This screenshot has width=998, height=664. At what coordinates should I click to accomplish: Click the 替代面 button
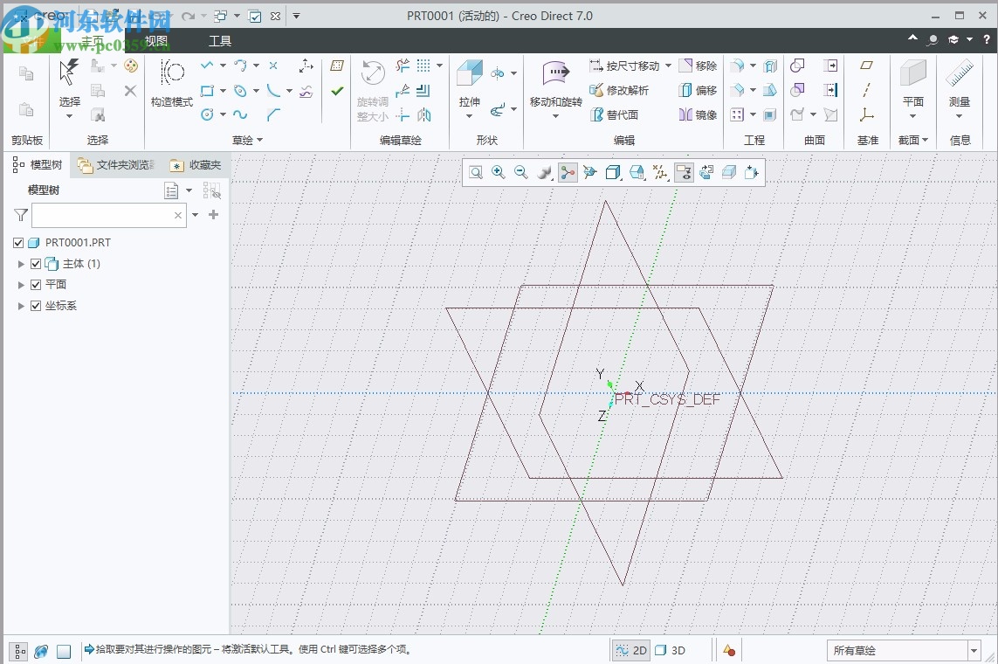coord(622,114)
